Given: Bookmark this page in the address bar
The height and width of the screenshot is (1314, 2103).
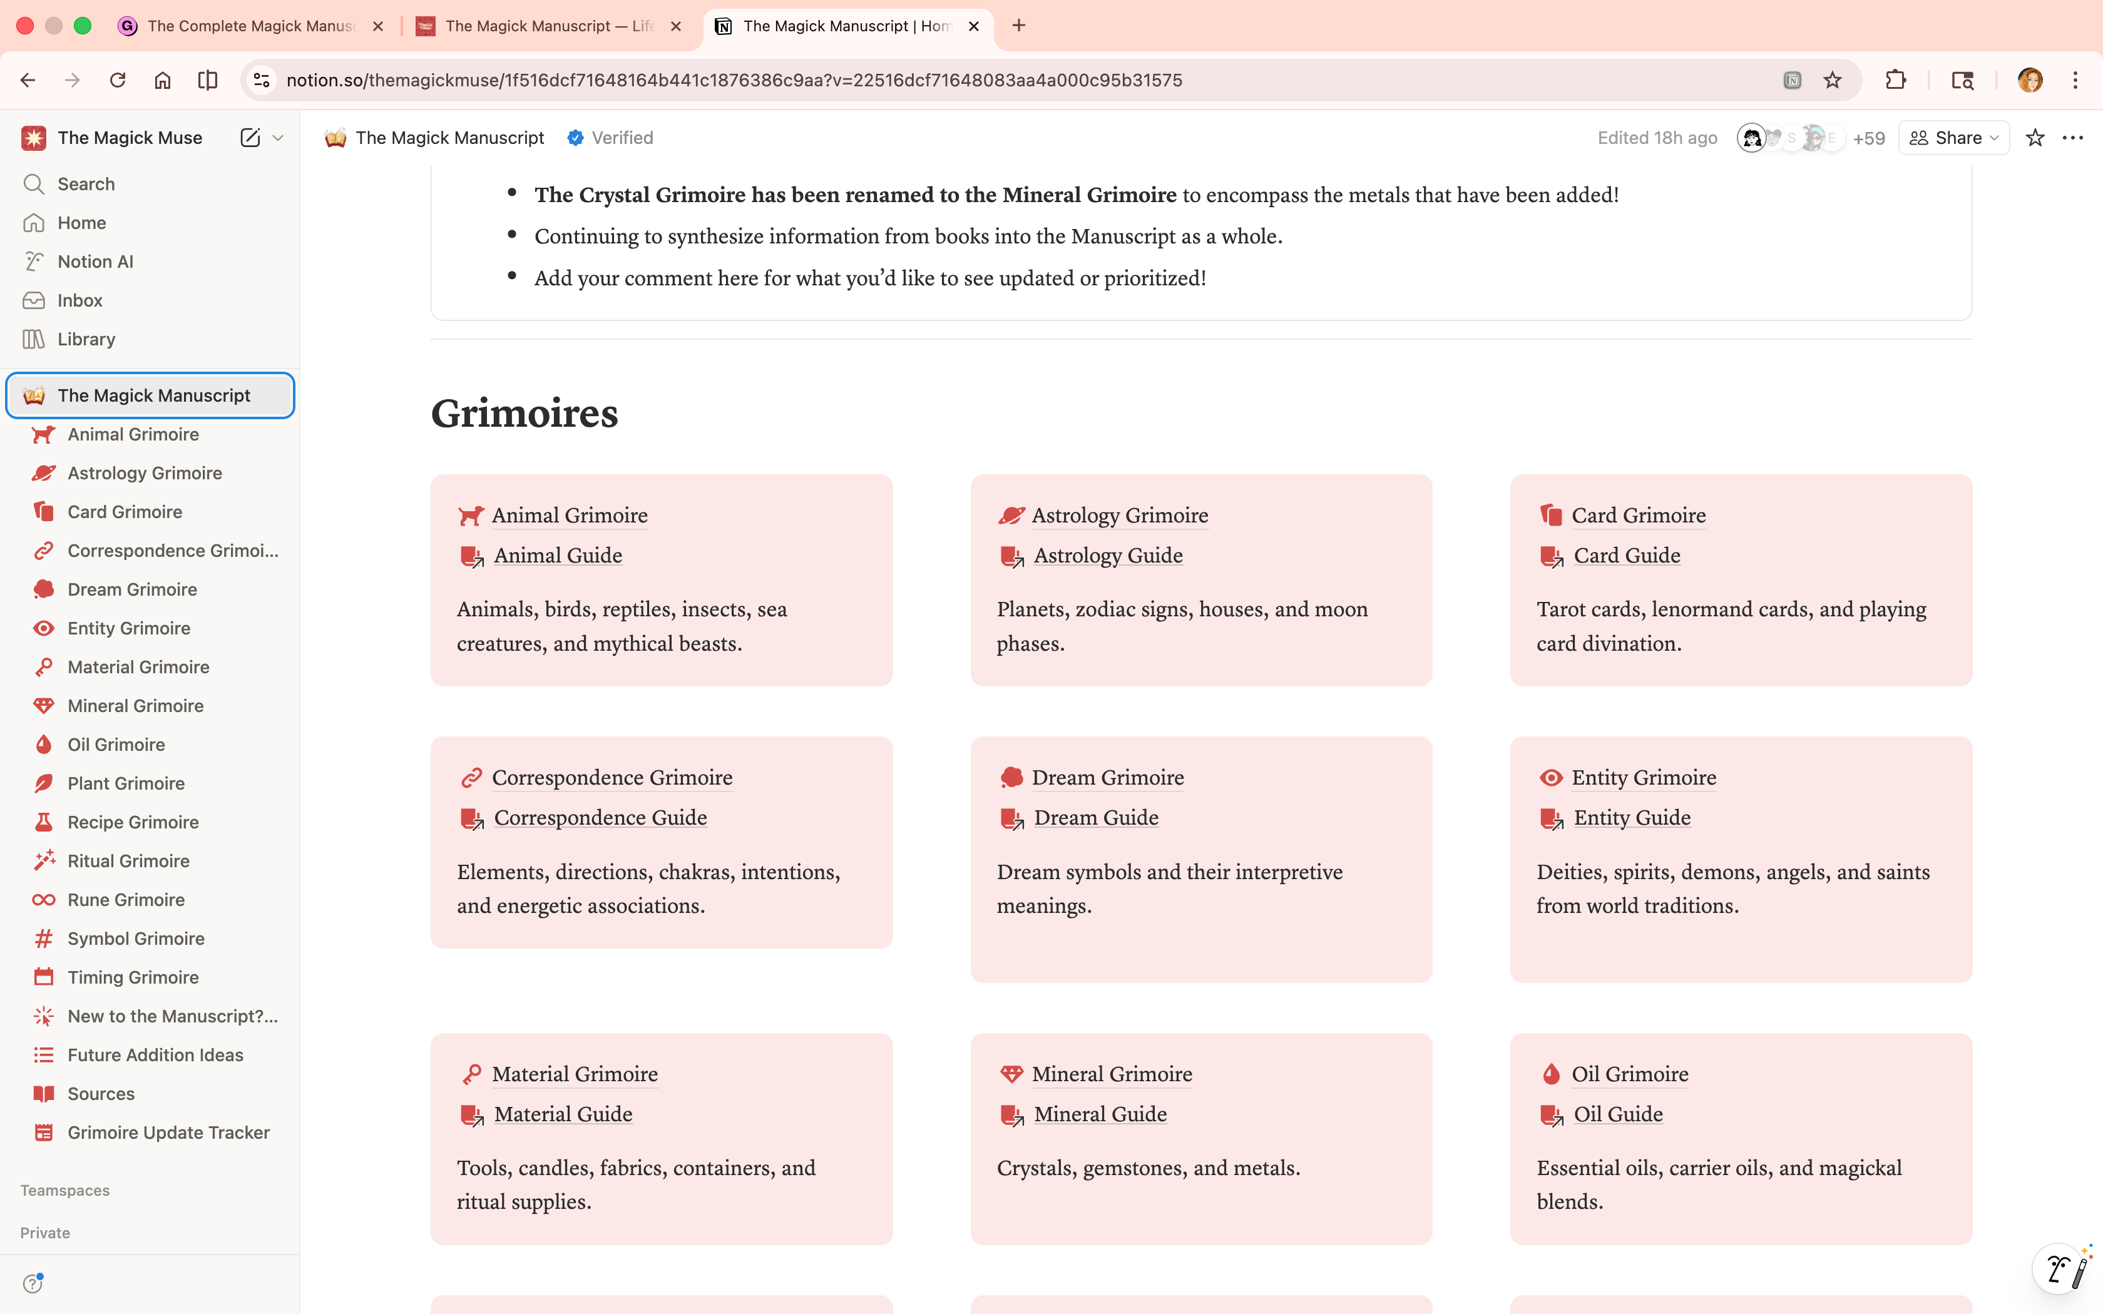Looking at the screenshot, I should (x=1832, y=80).
